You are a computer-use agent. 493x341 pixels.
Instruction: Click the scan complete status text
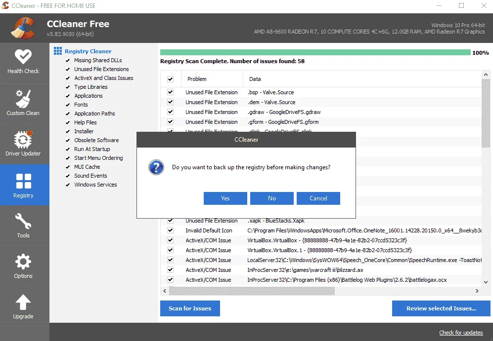pyautogui.click(x=232, y=61)
